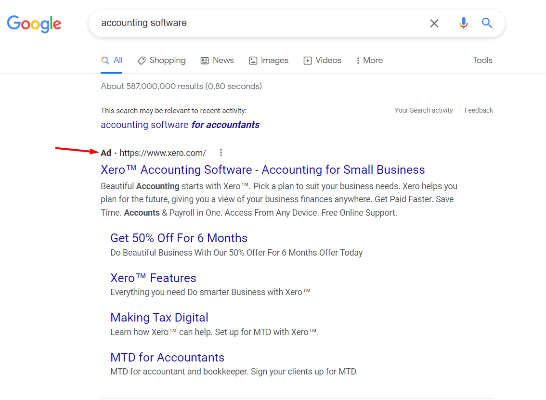This screenshot has width=546, height=400.
Task: Click description 'Everything you need Do smarter Business'
Action: (x=210, y=292)
